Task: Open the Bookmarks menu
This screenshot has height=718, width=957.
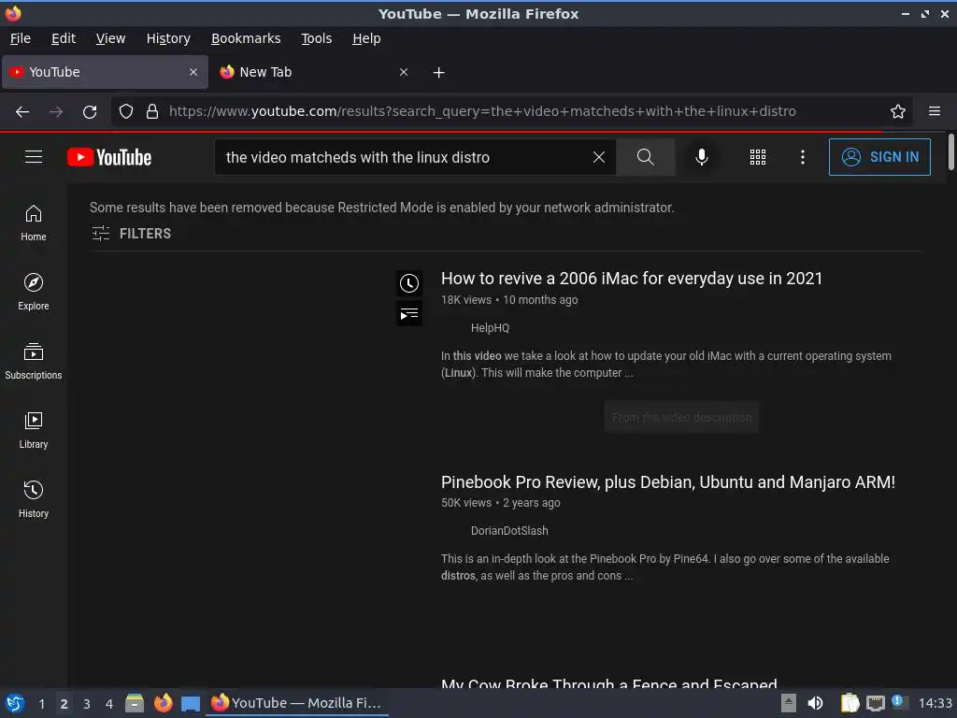Action: 246,38
